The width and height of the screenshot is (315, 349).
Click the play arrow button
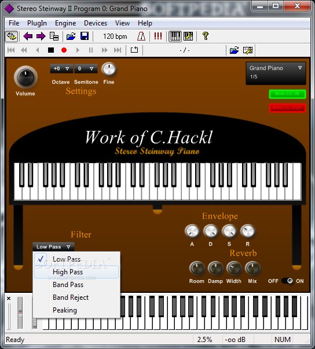[x=78, y=50]
